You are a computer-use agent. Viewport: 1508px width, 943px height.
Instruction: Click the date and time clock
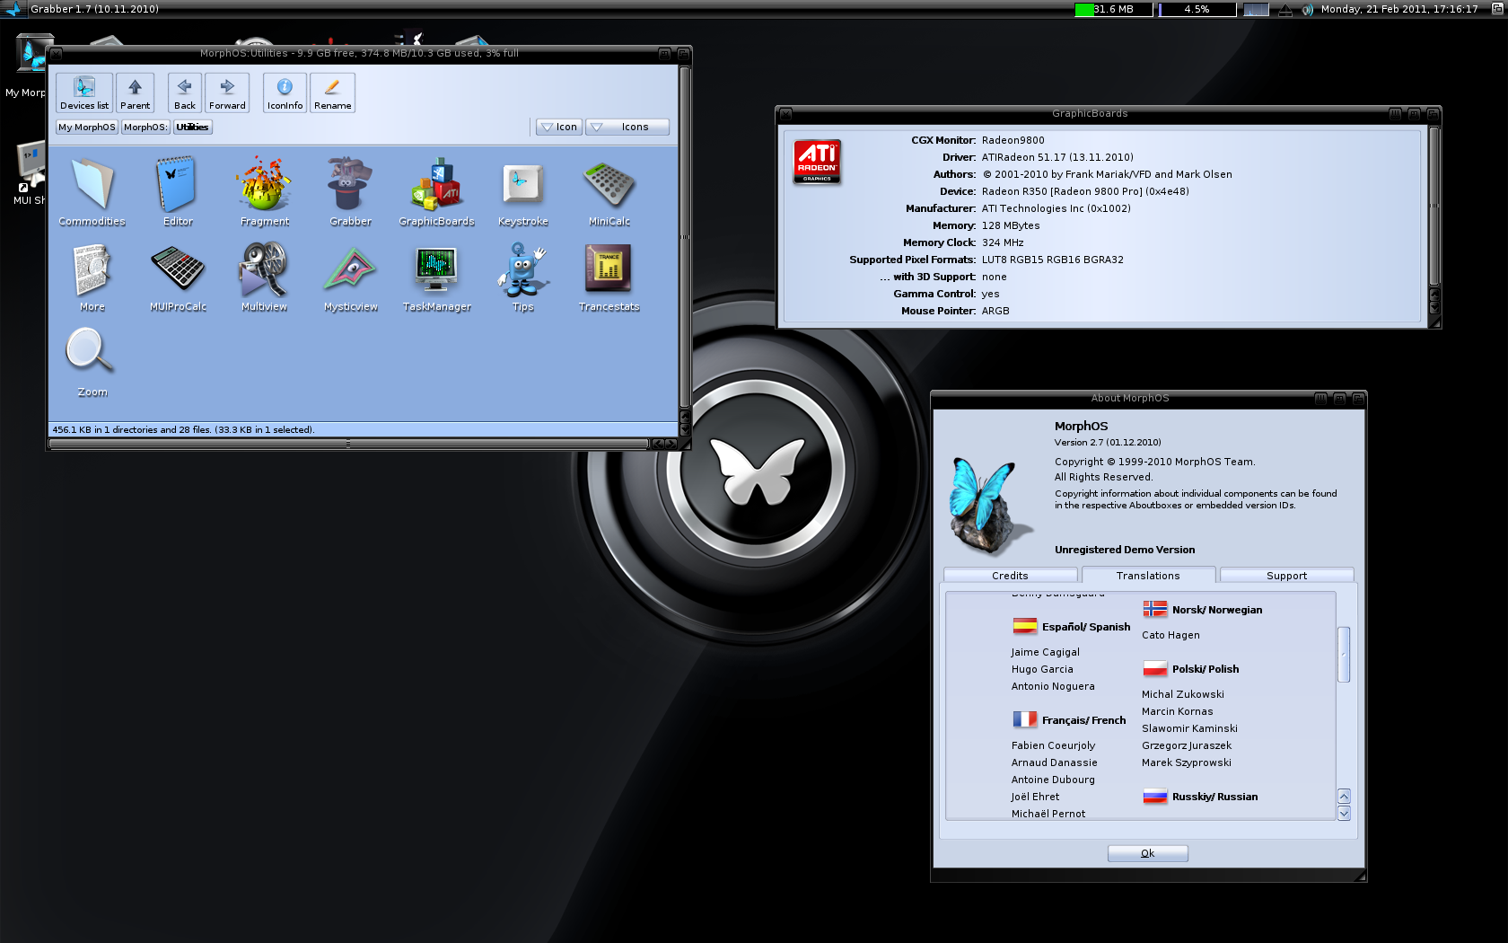click(1399, 9)
